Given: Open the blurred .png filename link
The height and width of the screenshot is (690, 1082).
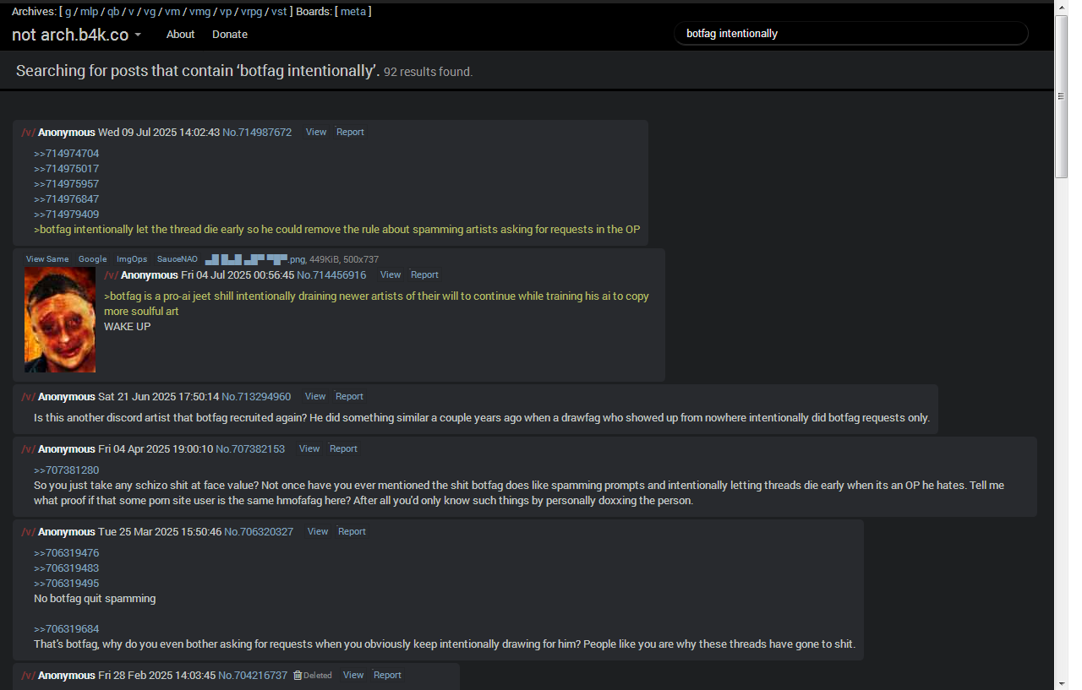Looking at the screenshot, I should [255, 259].
